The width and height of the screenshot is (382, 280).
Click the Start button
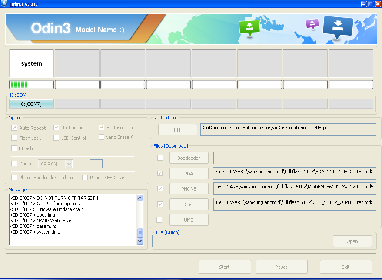[x=225, y=267]
